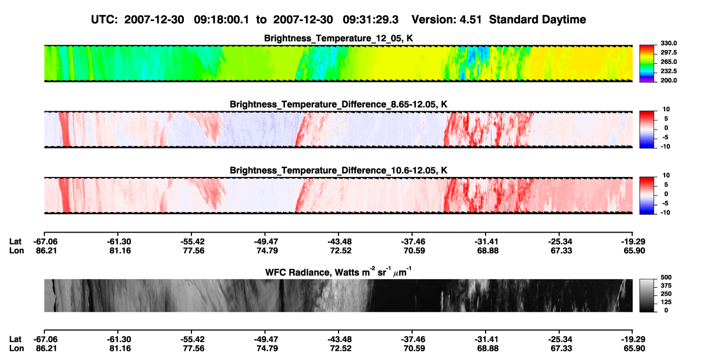Click the 375 label on the grayscale colorbar

667,286
